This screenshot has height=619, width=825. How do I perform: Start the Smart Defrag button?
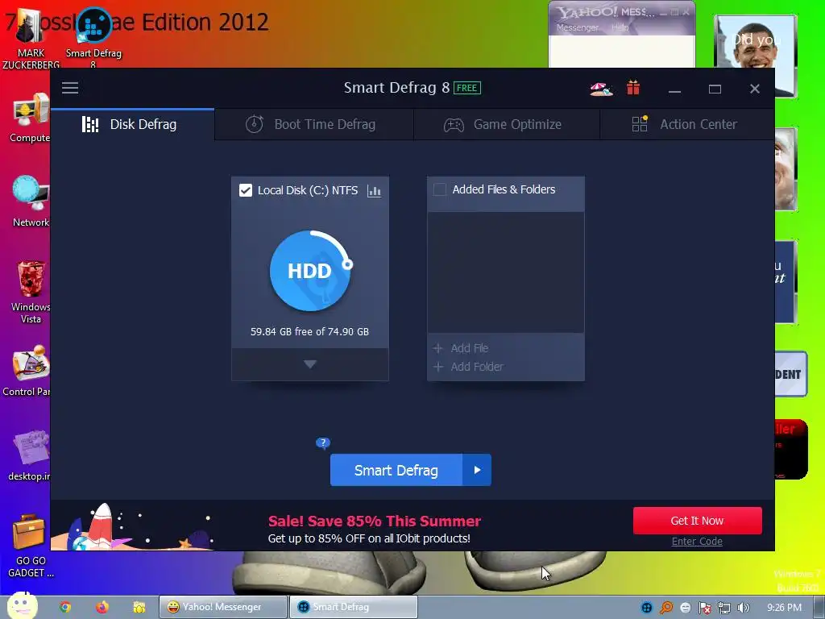(x=396, y=470)
